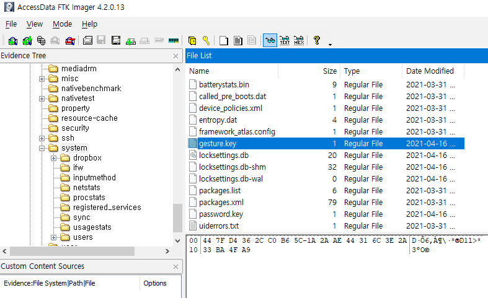Open the Help menu

(x=90, y=24)
